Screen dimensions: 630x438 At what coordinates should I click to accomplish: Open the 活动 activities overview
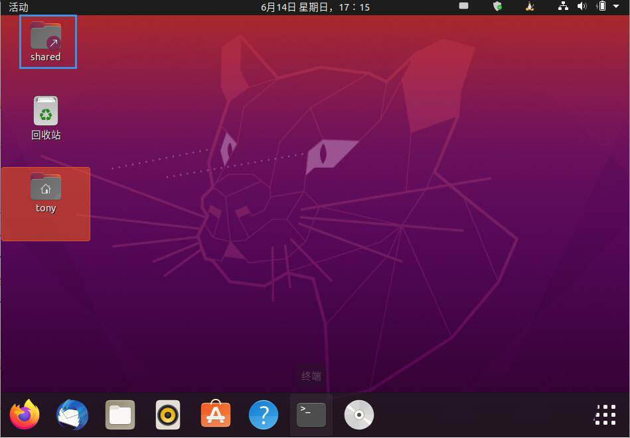click(19, 7)
